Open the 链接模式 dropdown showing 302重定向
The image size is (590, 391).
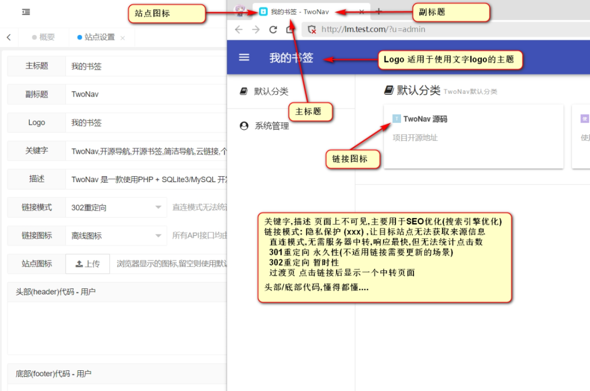pos(116,207)
